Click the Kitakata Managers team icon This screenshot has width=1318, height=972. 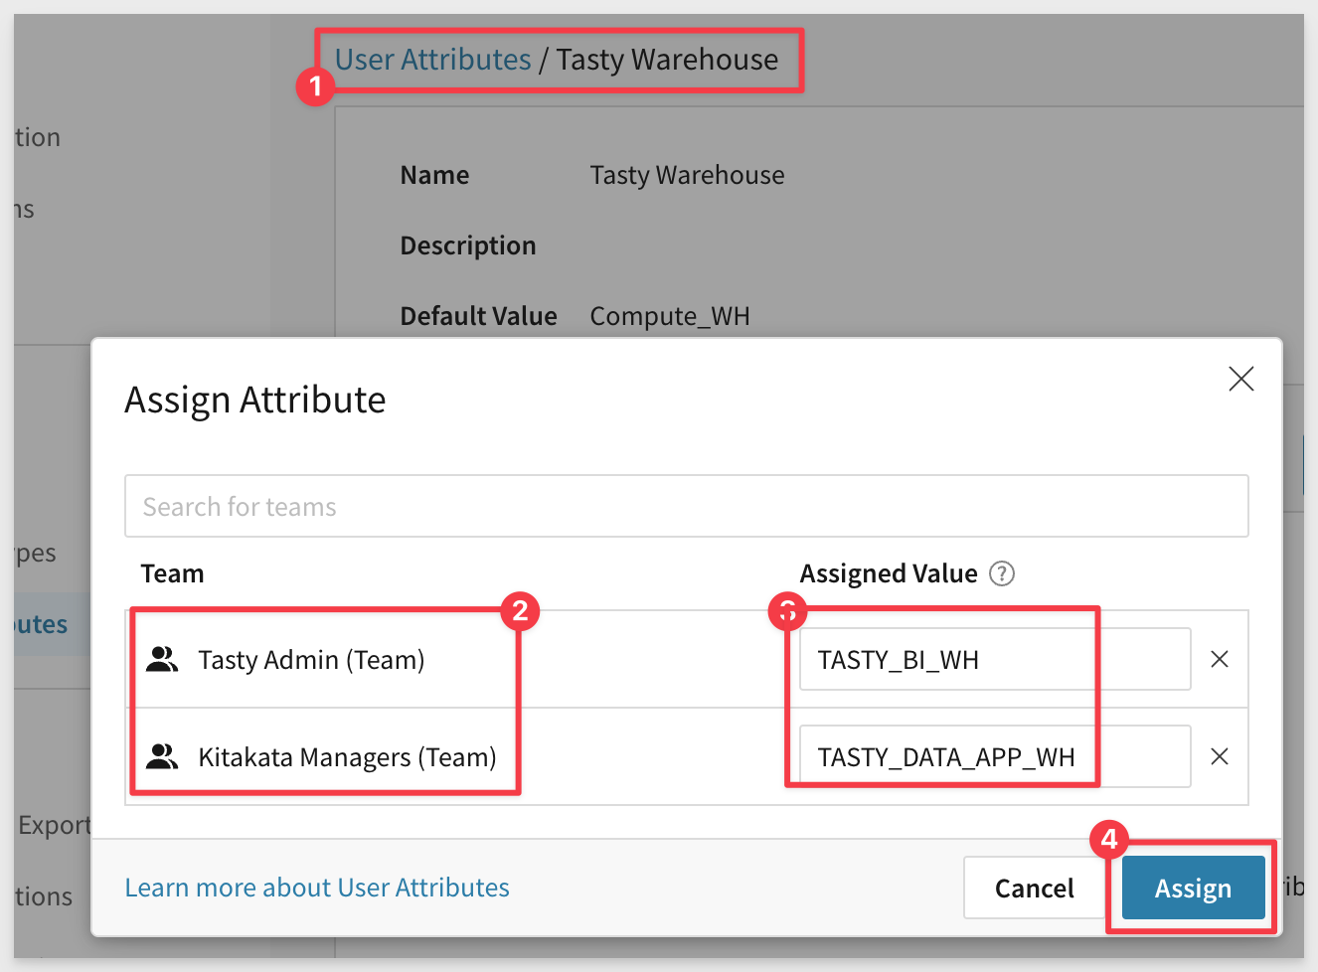point(162,756)
